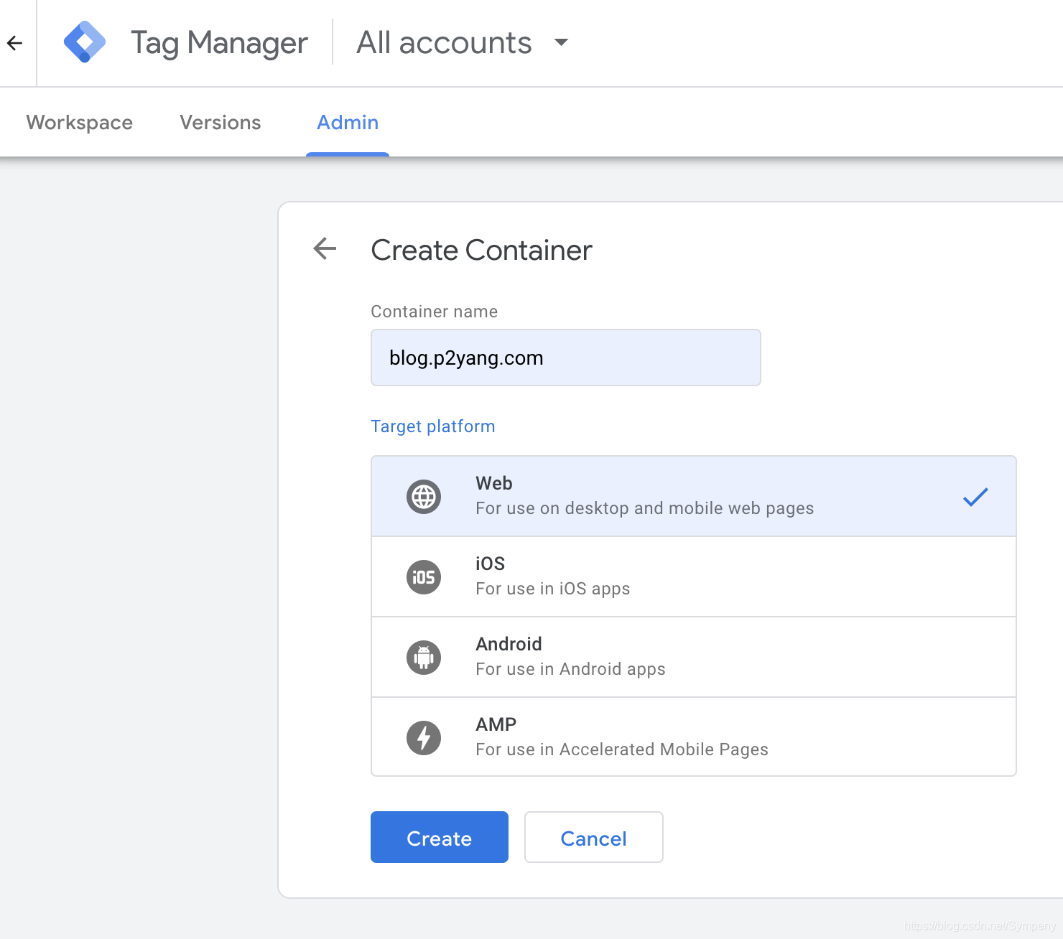The image size is (1063, 939).
Task: Open the All accounts dropdown arrow
Action: coord(562,42)
